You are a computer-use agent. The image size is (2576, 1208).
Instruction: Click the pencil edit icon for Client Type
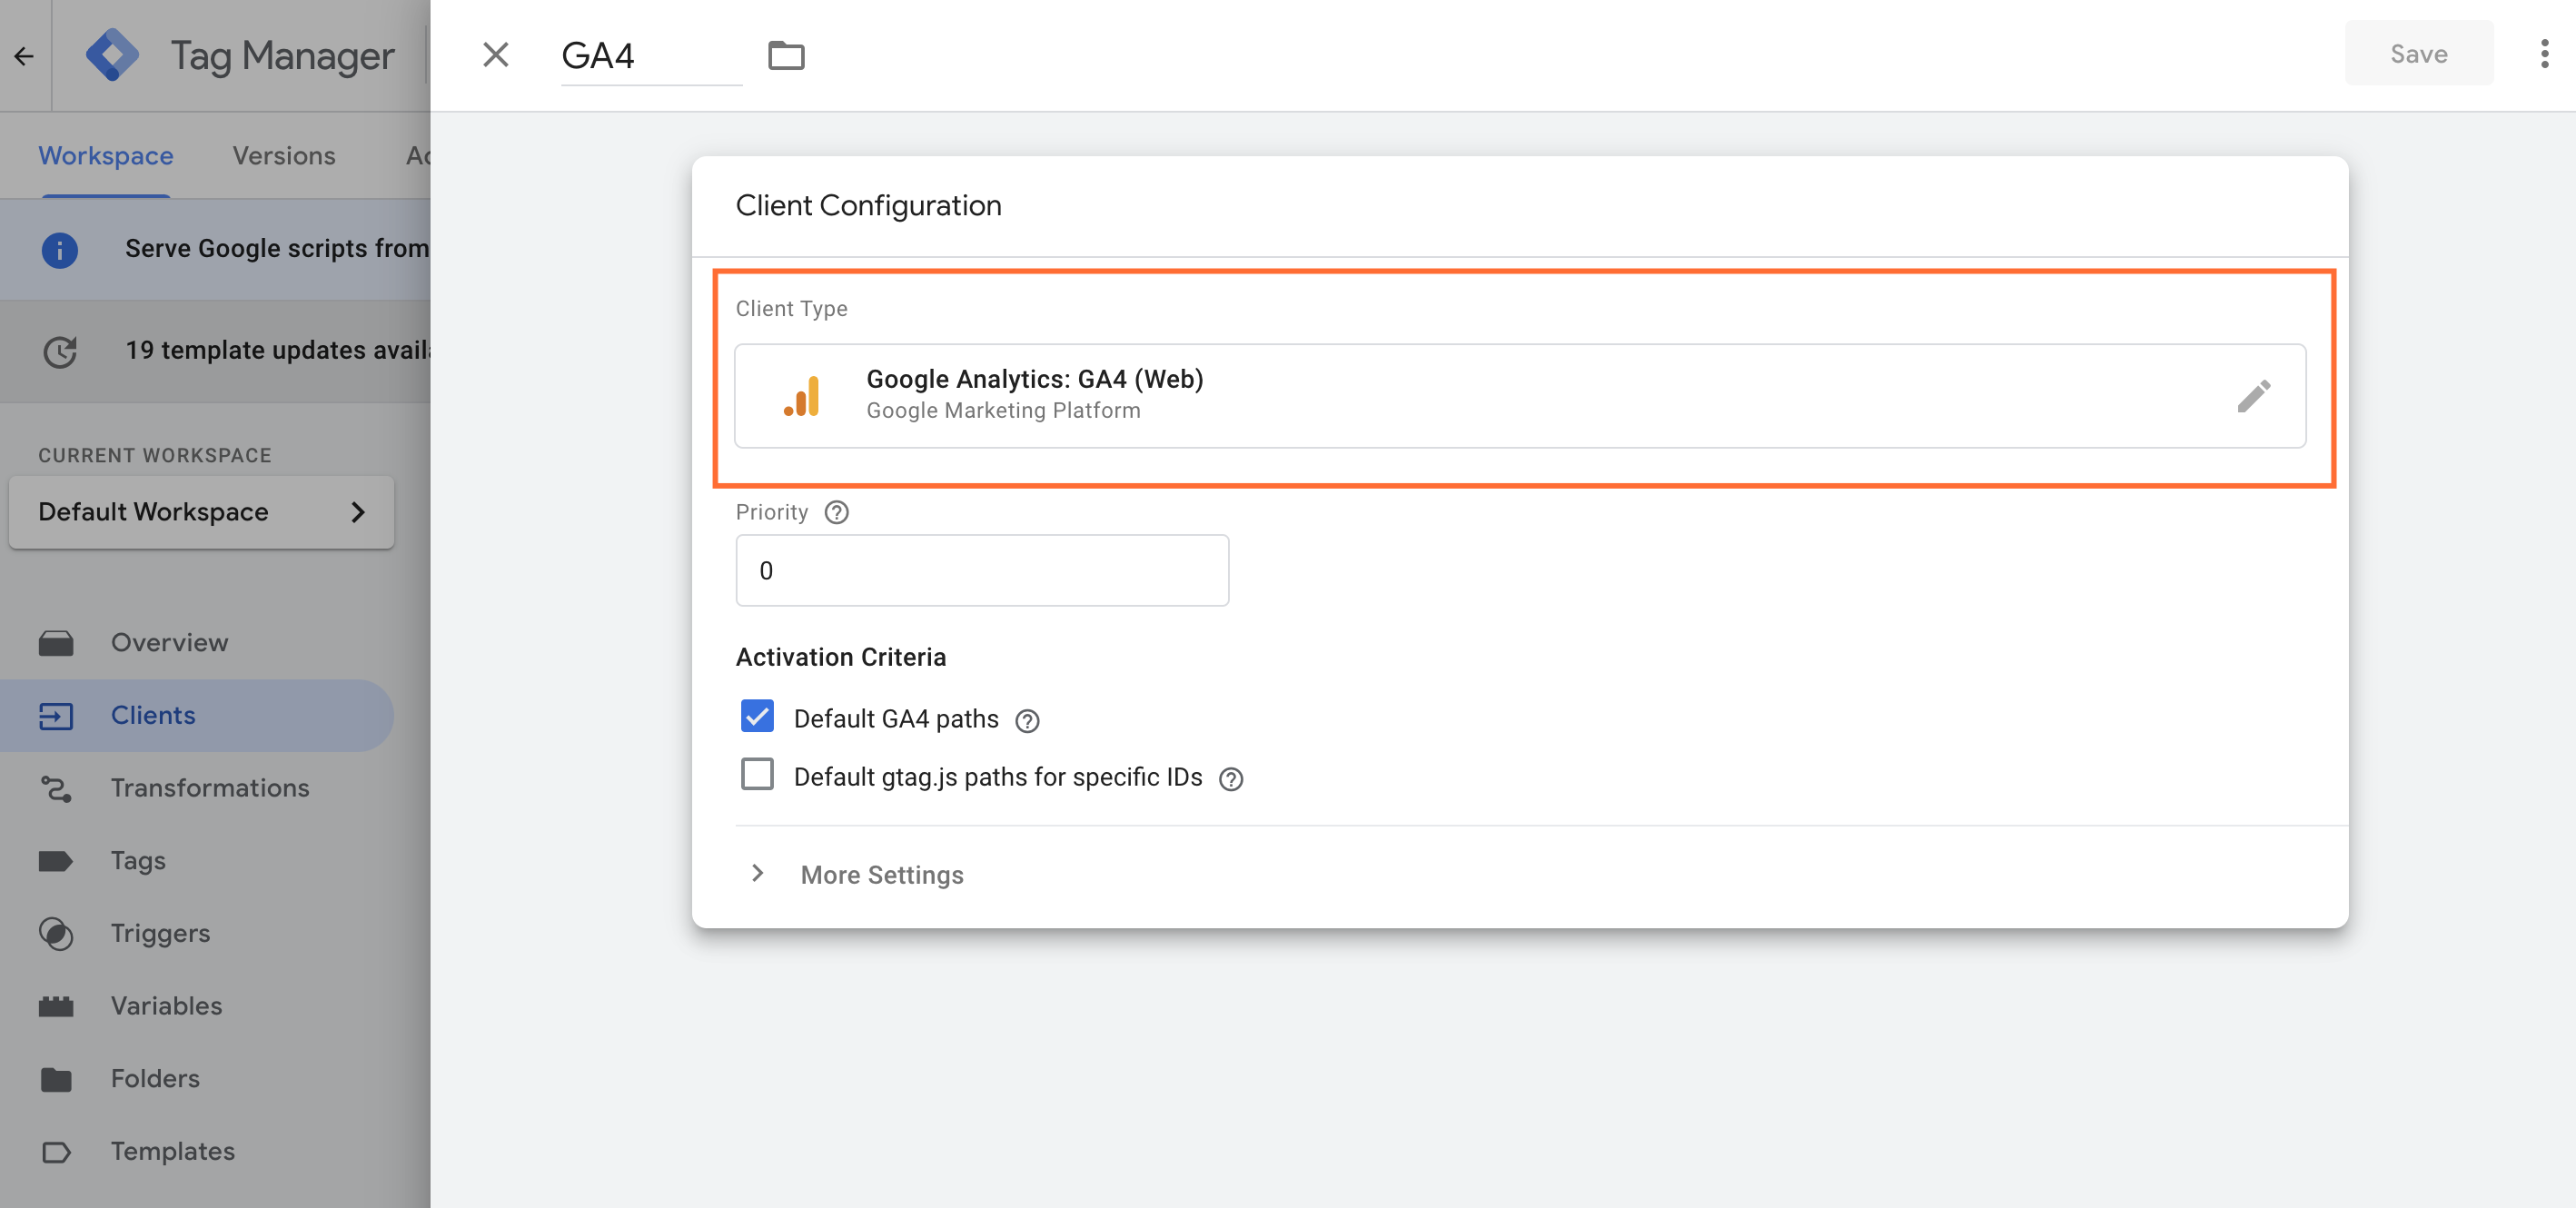pos(2254,396)
